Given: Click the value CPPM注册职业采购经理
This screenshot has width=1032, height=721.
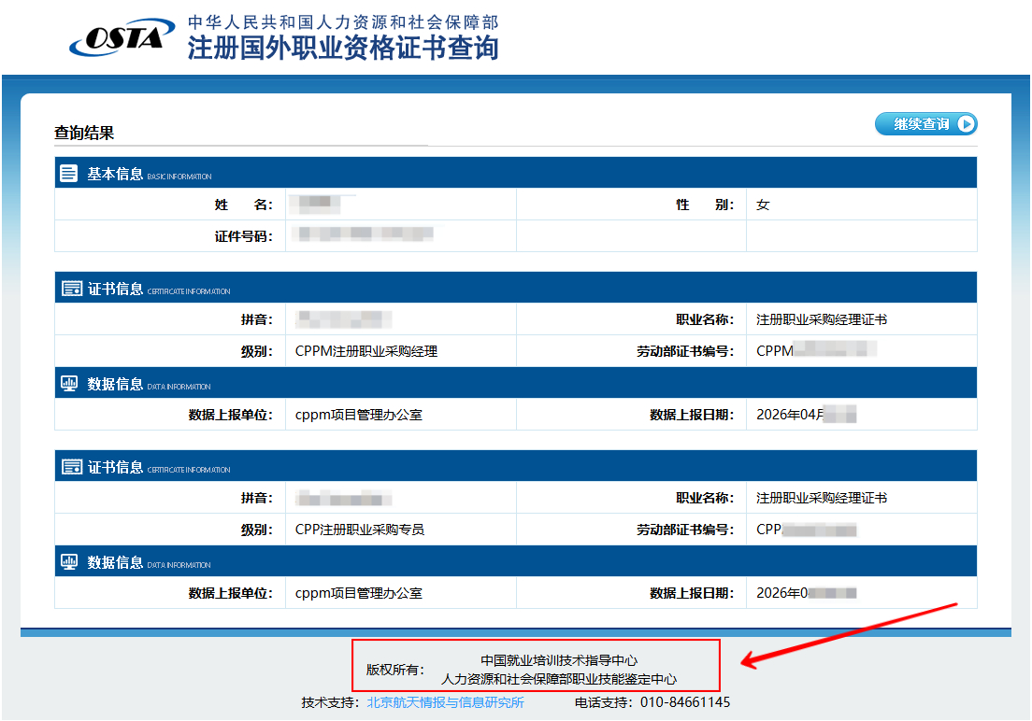Looking at the screenshot, I should (x=365, y=351).
